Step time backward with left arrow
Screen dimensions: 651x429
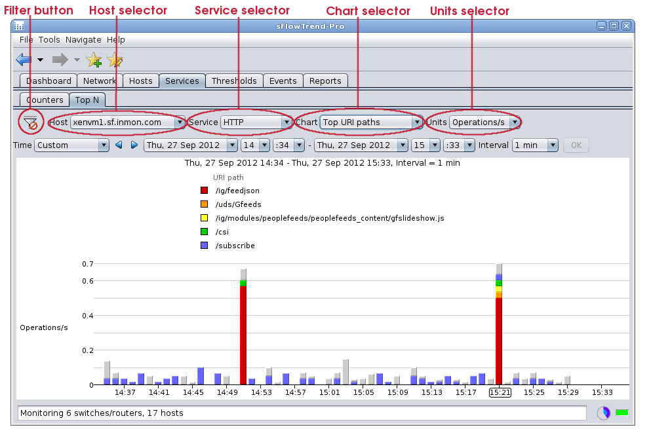[x=119, y=145]
